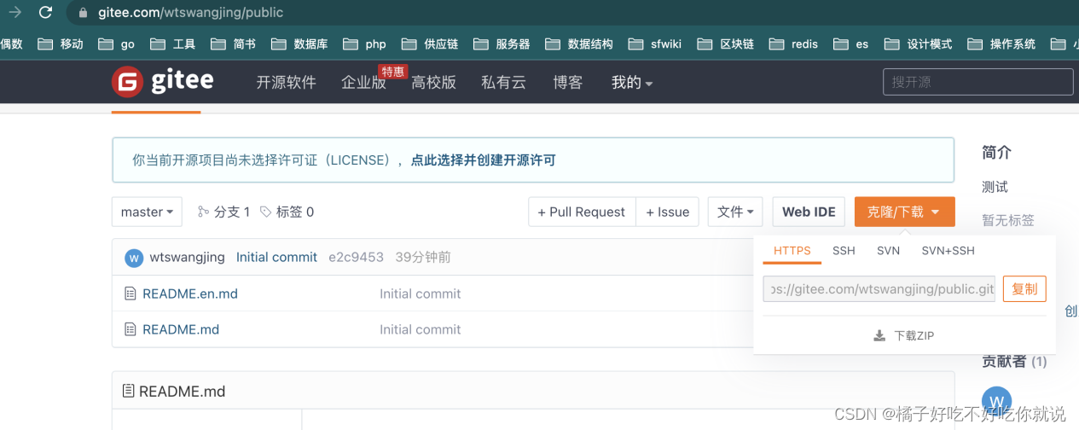1079x430 pixels.
Task: Open 高校版 in navigation bar
Action: [433, 83]
